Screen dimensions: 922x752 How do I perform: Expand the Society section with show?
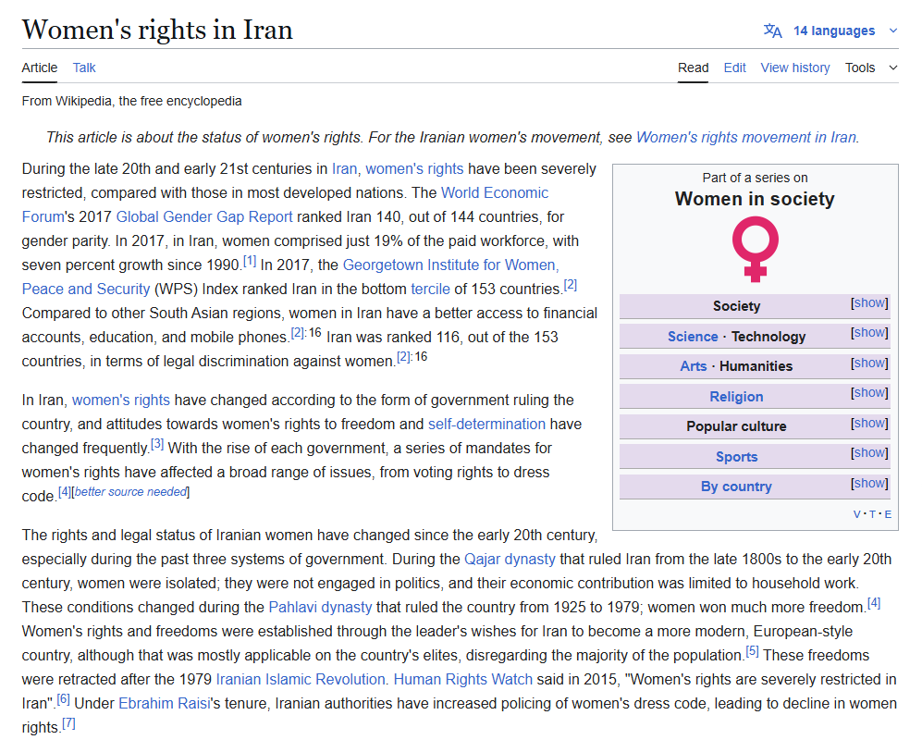click(x=869, y=302)
